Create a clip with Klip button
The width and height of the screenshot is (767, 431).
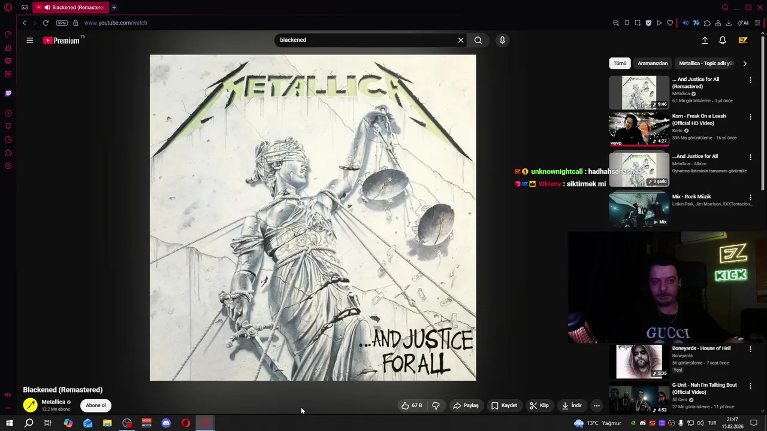[x=539, y=405]
